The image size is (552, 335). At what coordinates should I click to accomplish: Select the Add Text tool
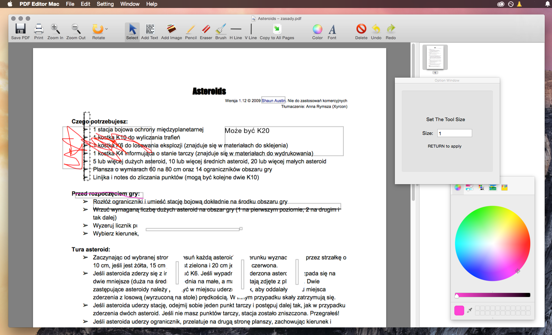point(150,29)
